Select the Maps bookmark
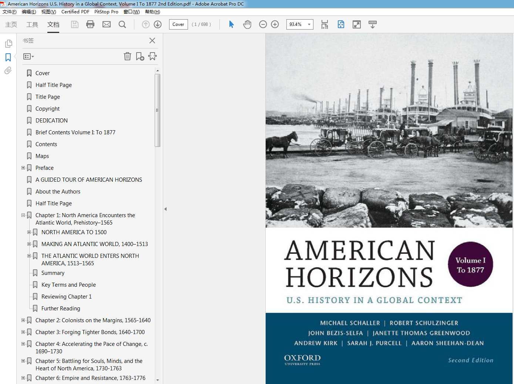Screen dimensions: 514x384 (x=42, y=156)
